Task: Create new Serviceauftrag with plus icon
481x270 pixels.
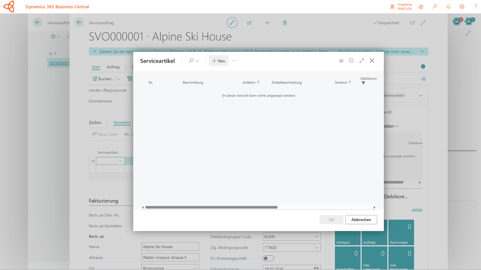Action: tap(267, 23)
